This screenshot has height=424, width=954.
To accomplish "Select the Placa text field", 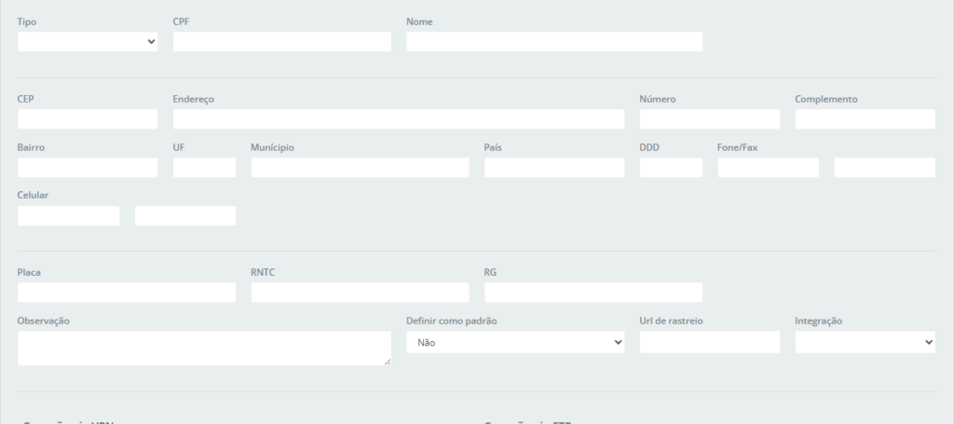I will click(x=127, y=293).
